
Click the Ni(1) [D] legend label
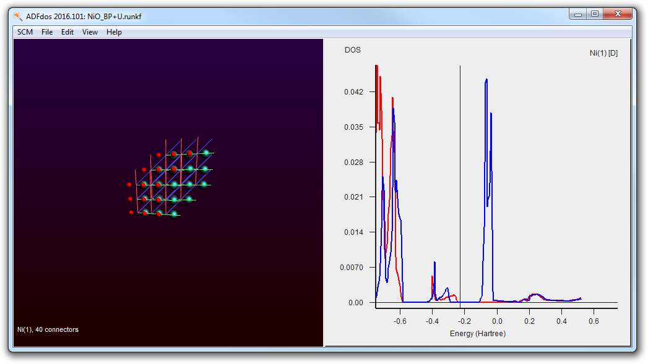[x=603, y=53]
